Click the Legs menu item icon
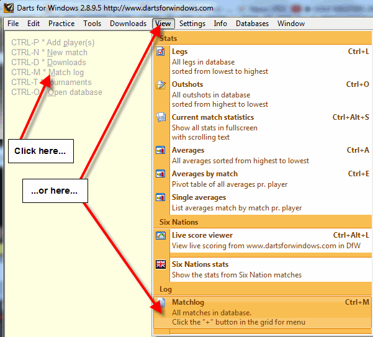Viewport: 373px width, 337px height. 161,53
